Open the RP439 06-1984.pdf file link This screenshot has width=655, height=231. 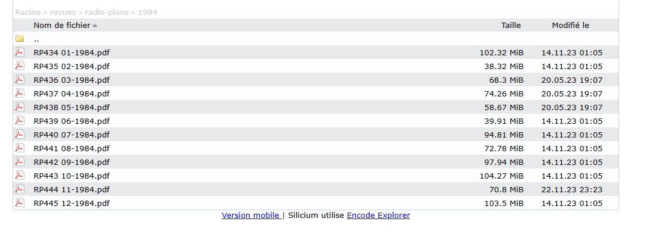pyautogui.click(x=72, y=121)
